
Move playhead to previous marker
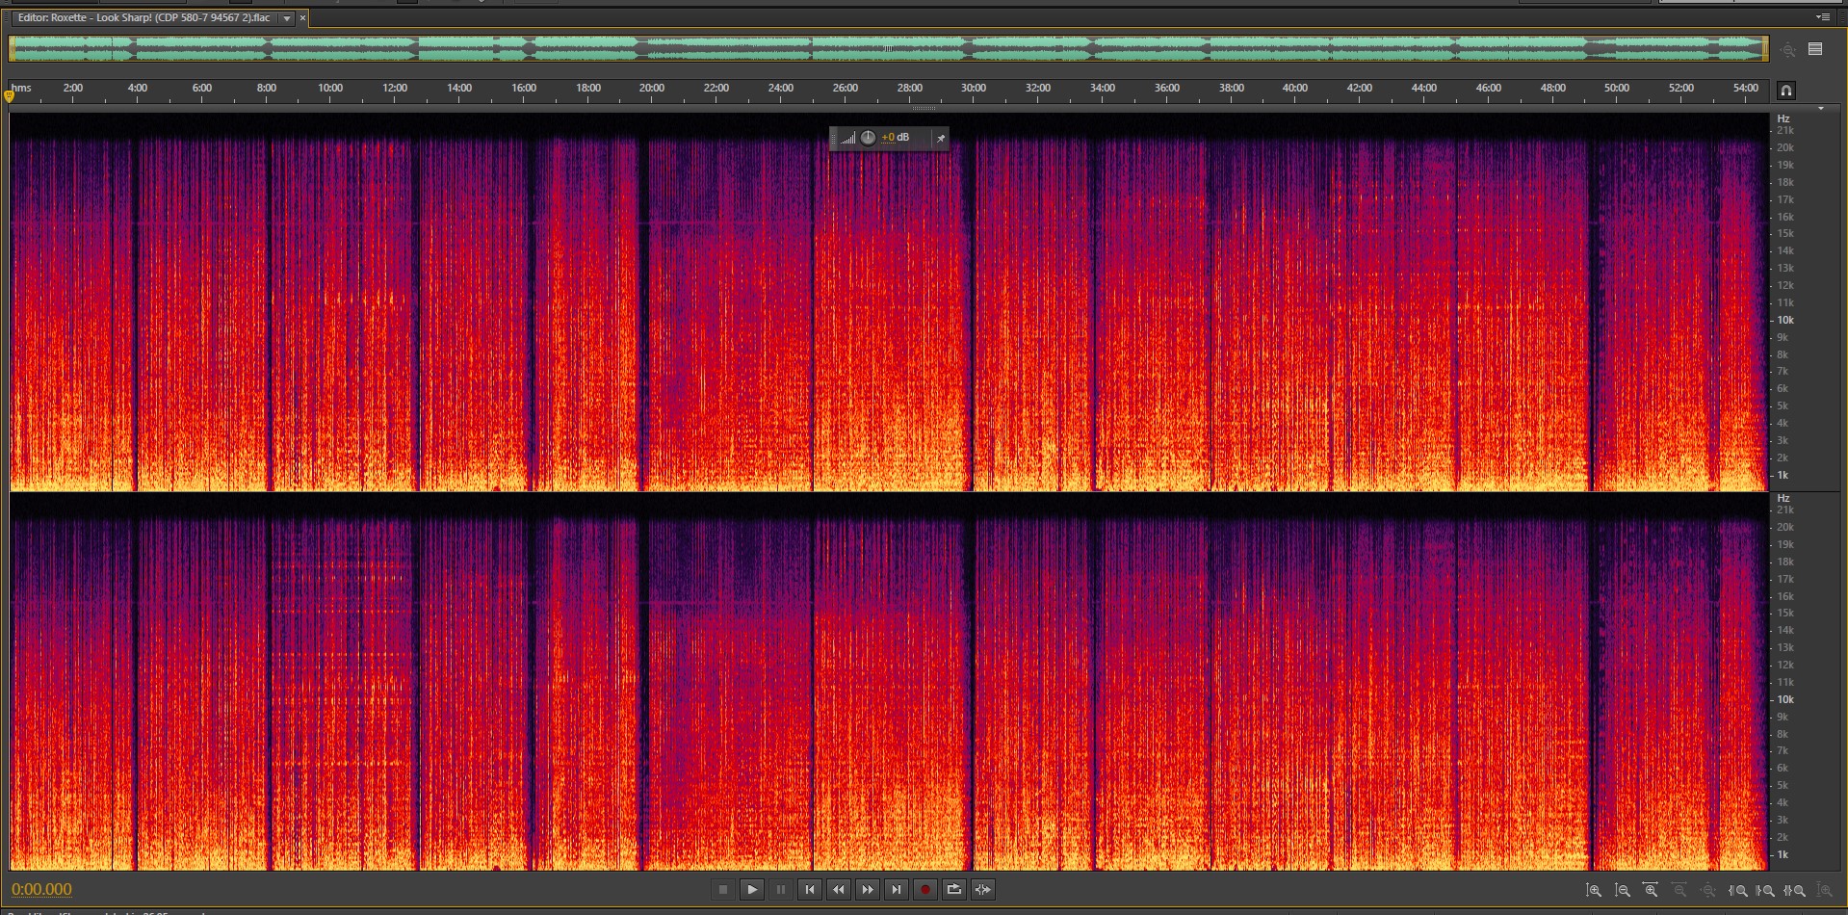click(x=810, y=889)
